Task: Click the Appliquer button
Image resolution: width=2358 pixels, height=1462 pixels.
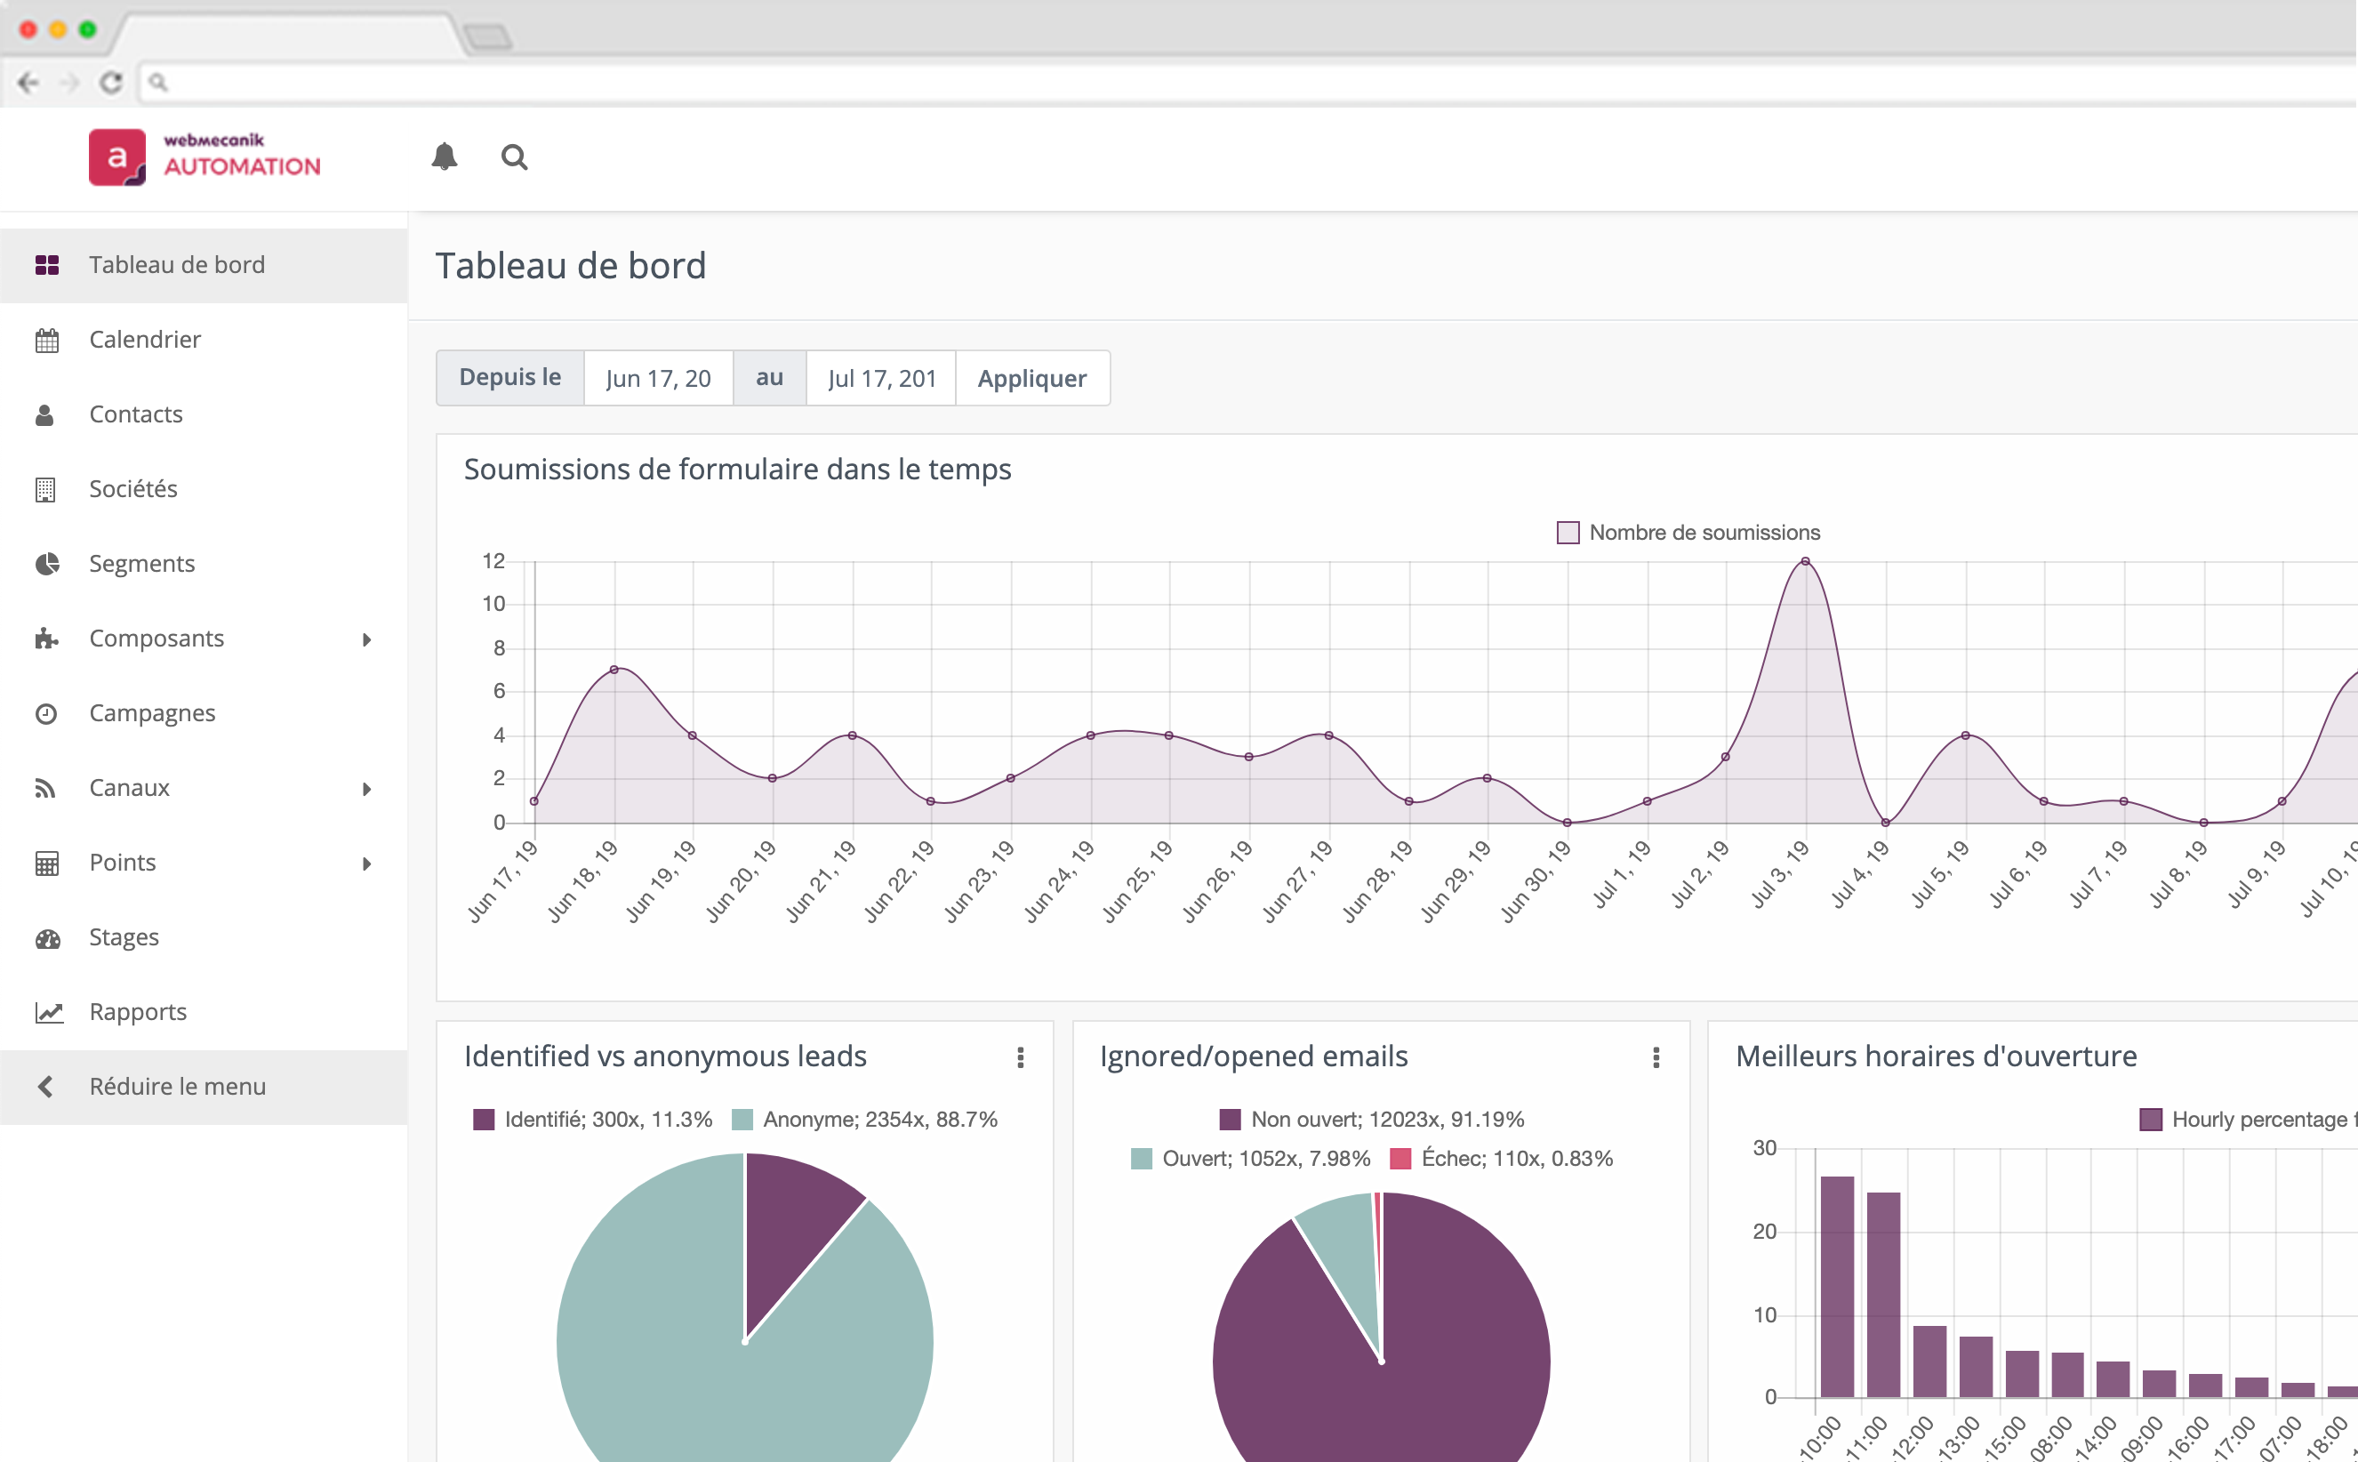Action: pyautogui.click(x=1031, y=378)
